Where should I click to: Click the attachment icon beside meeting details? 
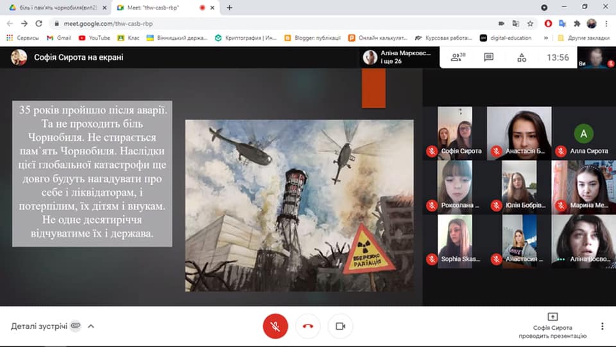pyautogui.click(x=76, y=326)
